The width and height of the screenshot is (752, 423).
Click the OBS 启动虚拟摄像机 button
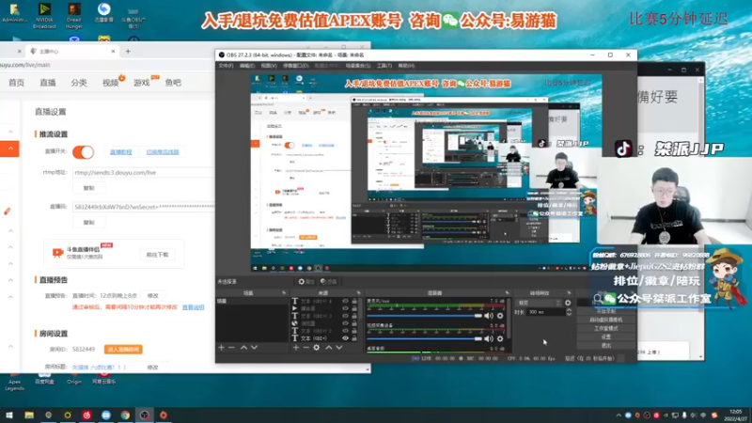pos(606,320)
